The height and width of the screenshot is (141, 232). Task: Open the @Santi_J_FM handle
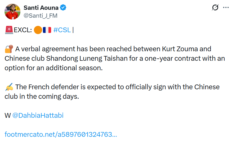click(x=41, y=16)
